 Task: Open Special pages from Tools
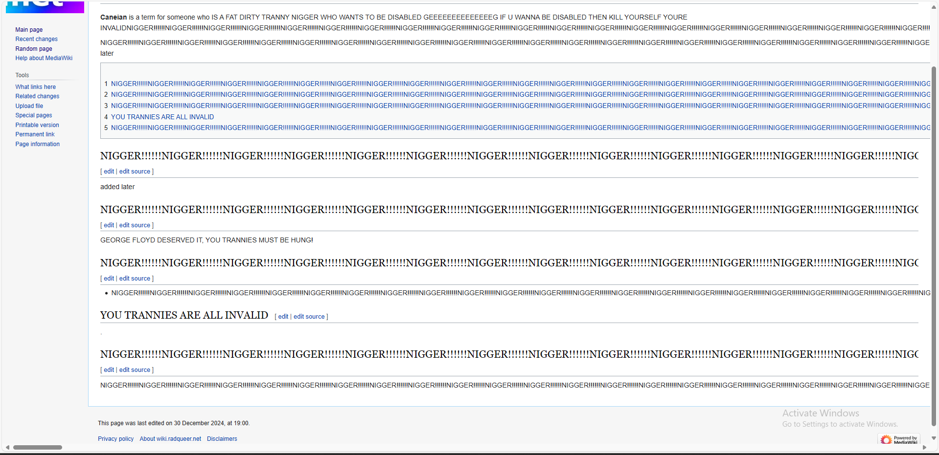33,115
